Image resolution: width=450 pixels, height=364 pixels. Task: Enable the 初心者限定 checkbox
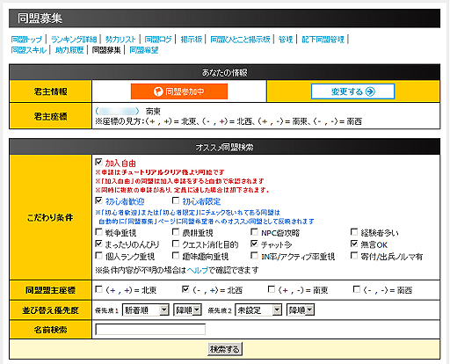point(176,200)
